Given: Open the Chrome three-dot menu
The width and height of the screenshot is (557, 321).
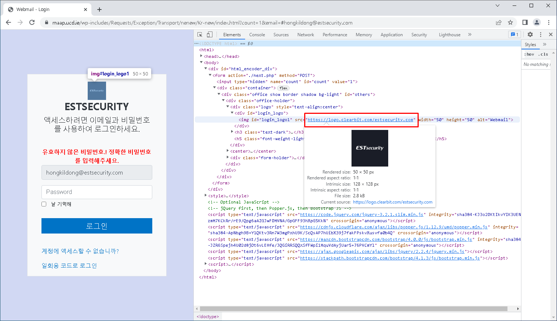Looking at the screenshot, I should [549, 22].
